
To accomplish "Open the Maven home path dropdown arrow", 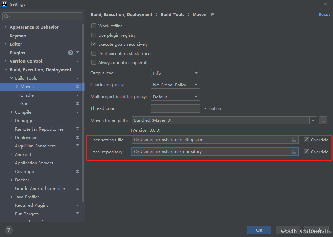I will click(313, 120).
